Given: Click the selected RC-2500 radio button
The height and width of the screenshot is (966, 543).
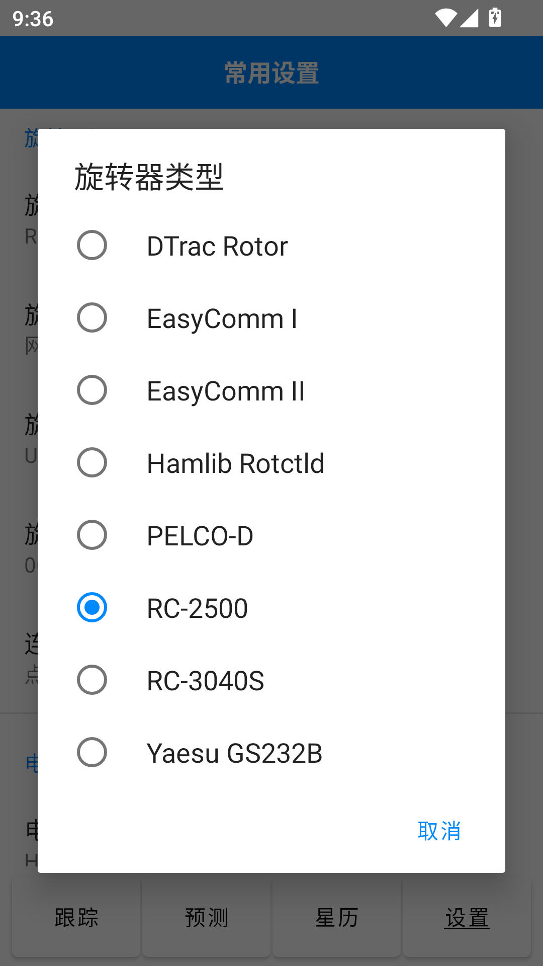Looking at the screenshot, I should point(92,608).
